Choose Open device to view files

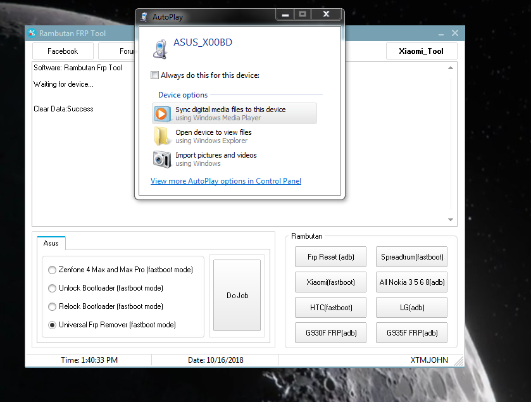[x=234, y=136]
